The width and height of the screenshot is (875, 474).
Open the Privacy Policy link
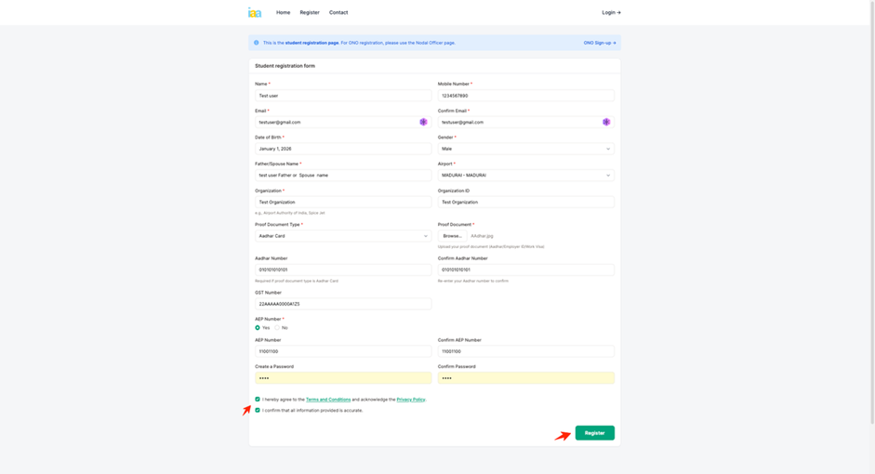(x=410, y=400)
